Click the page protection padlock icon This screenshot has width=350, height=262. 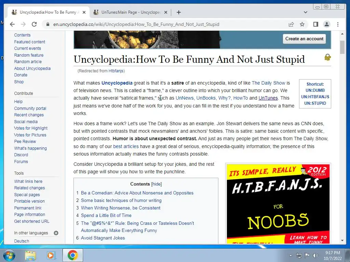click(x=327, y=57)
